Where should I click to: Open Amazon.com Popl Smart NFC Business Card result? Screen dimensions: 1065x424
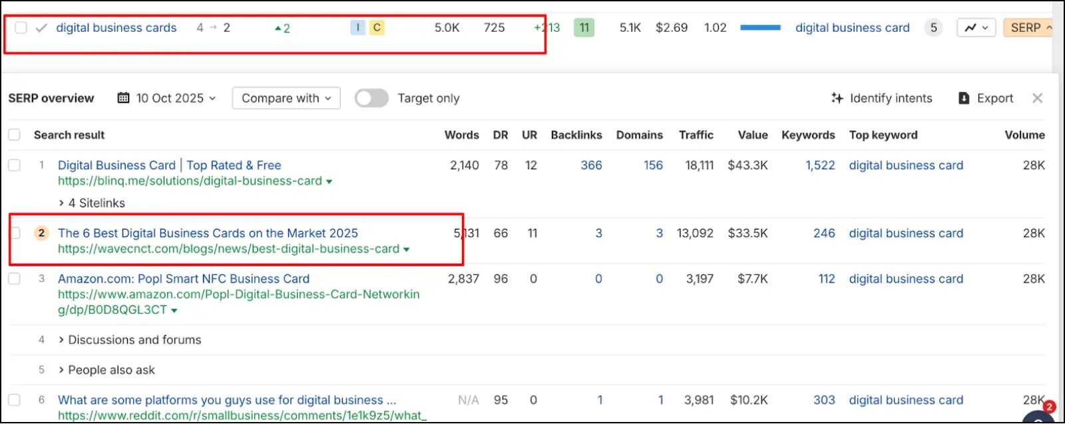pos(184,279)
